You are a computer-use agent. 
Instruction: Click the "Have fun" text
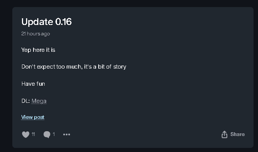[x=33, y=84]
